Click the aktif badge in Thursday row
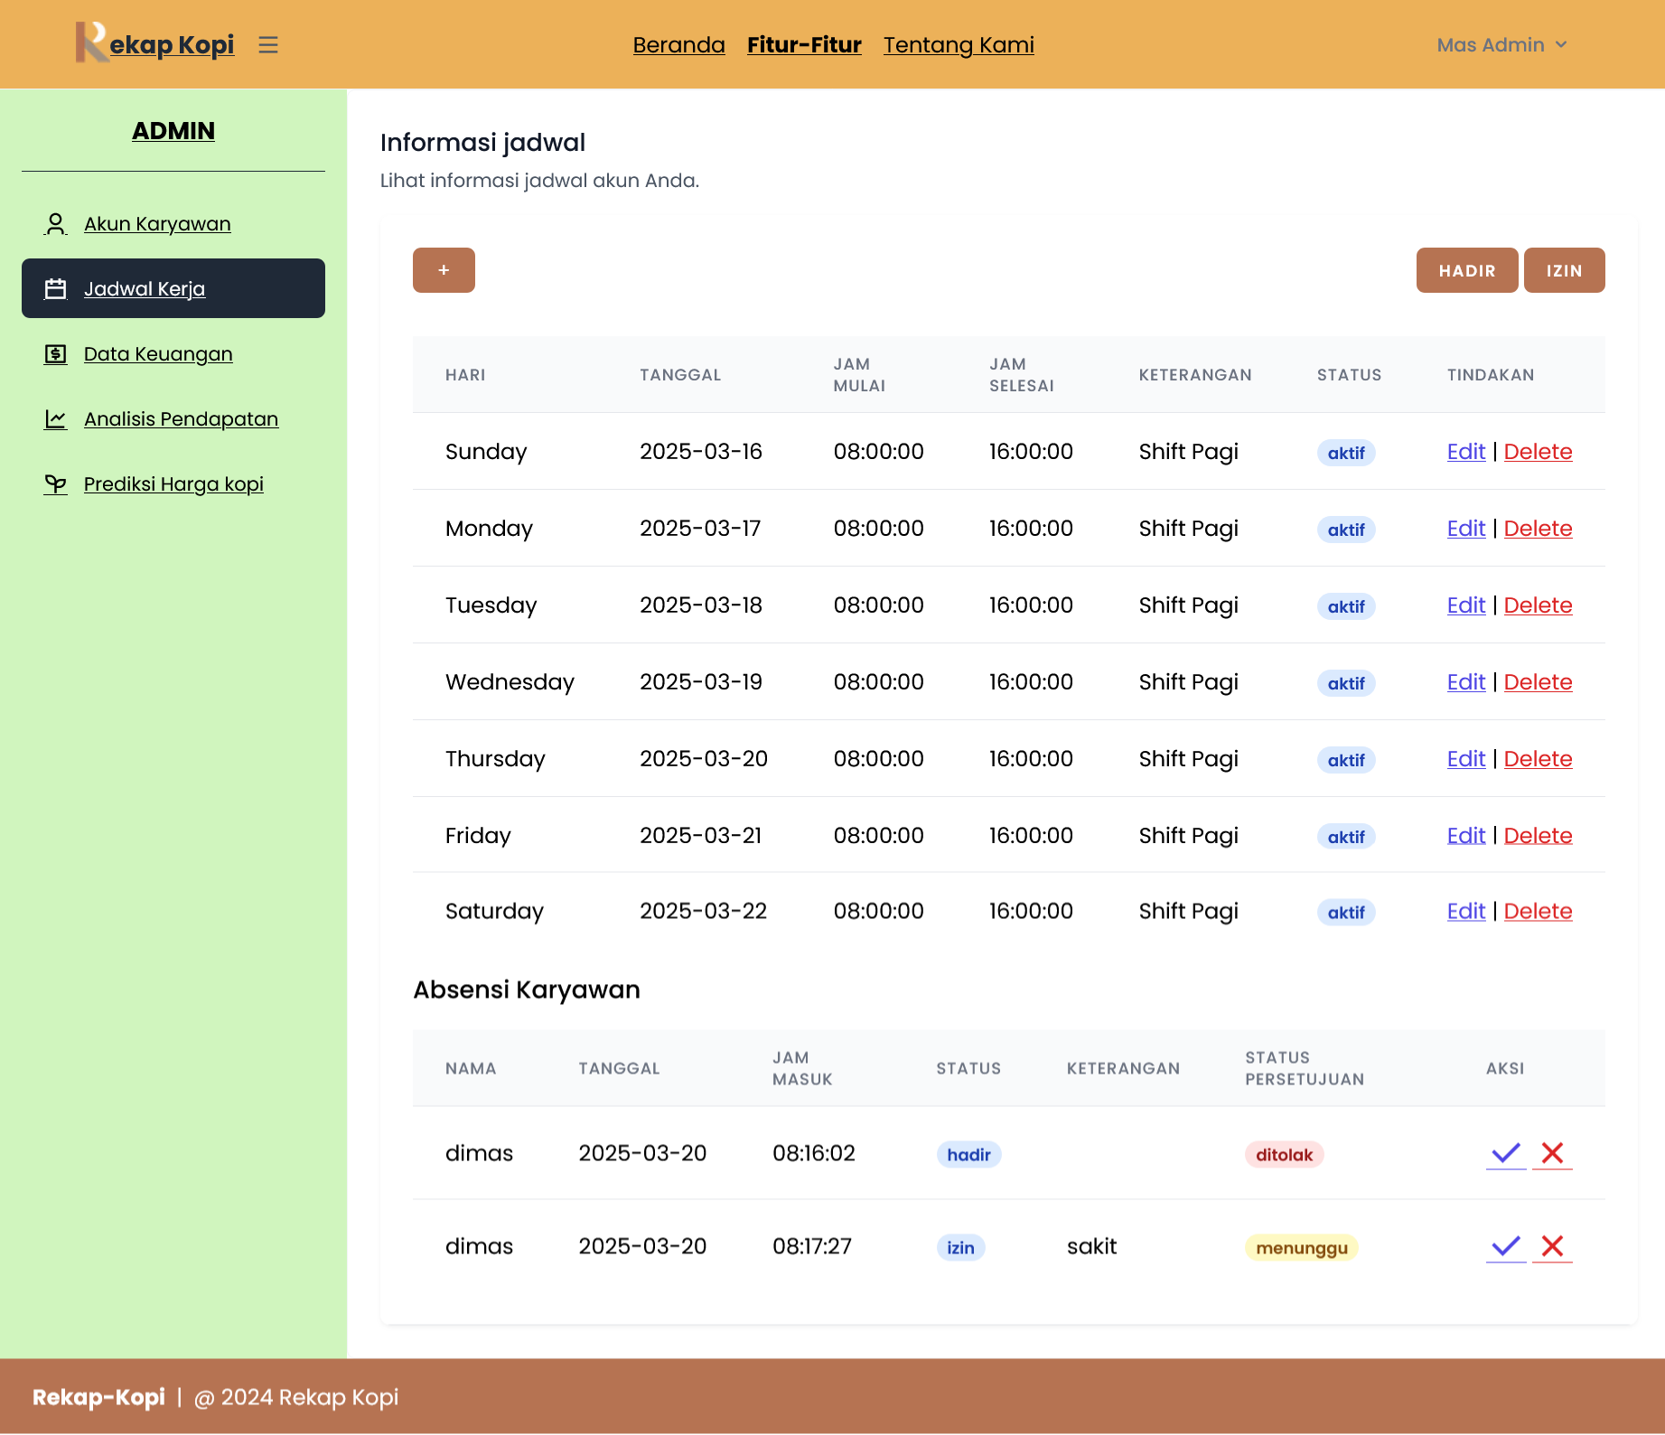Viewport: 1665px width, 1435px height. pyautogui.click(x=1346, y=760)
